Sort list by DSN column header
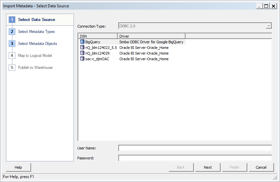280x182 pixels. pyautogui.click(x=98, y=36)
